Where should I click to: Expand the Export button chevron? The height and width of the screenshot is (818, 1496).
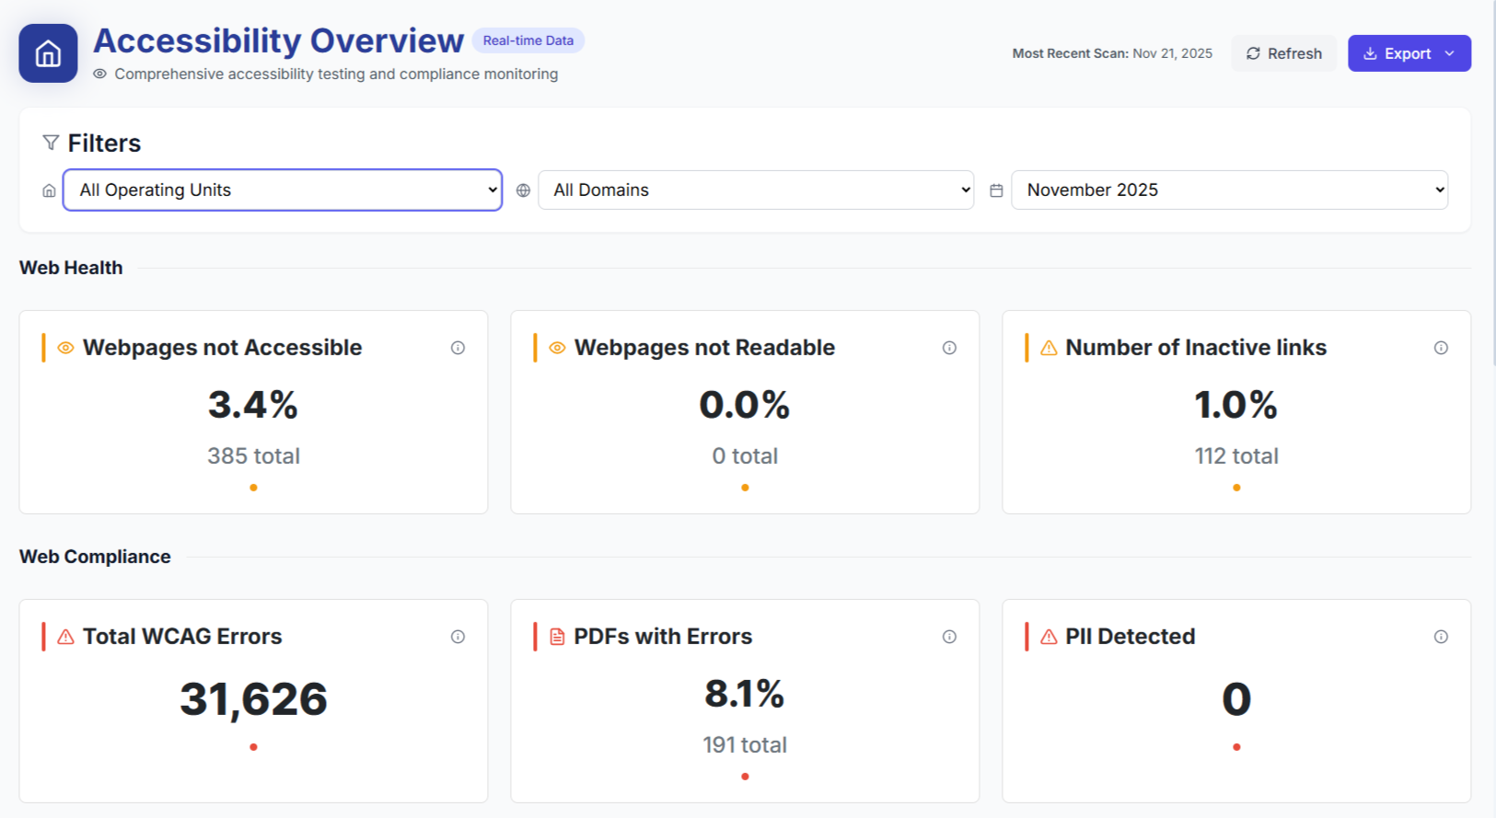coord(1450,53)
